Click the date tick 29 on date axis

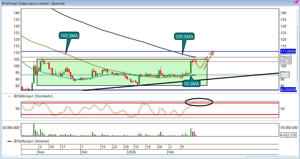click(127, 147)
